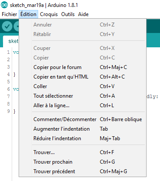Click the Arduino logo in title bar

(4, 5)
